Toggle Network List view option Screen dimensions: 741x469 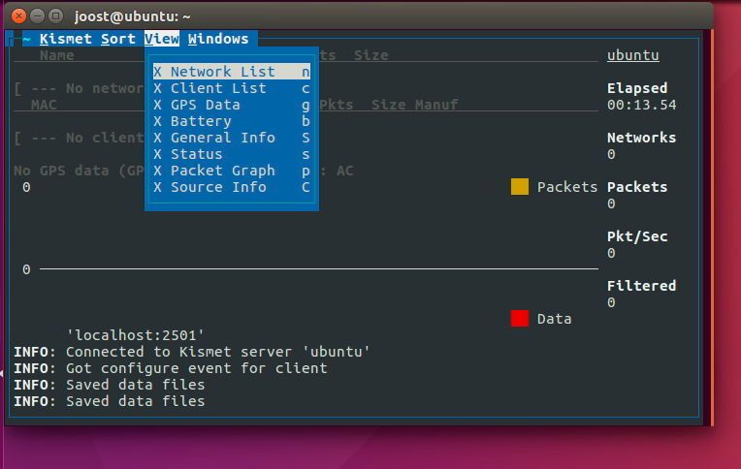pos(231,72)
